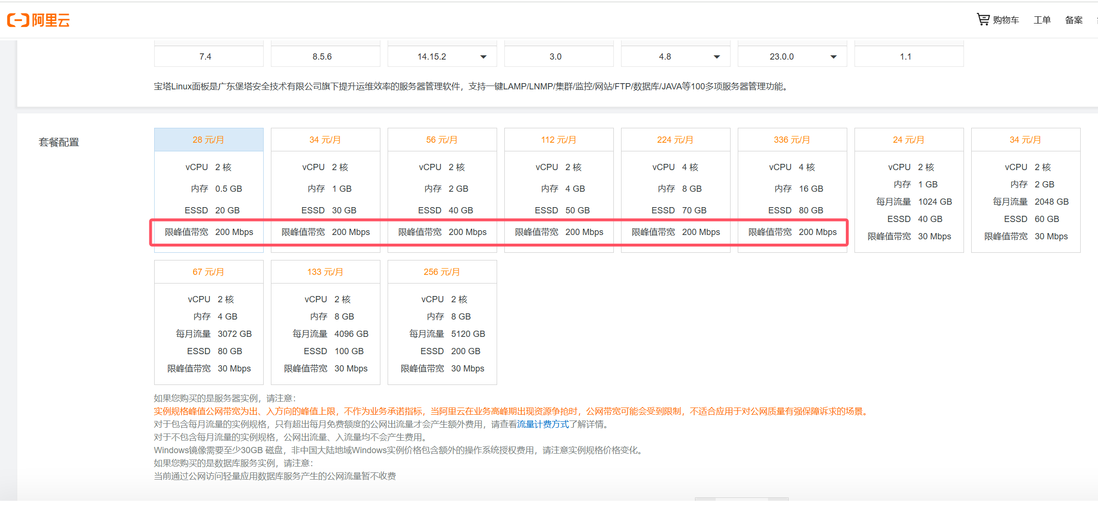Screen dimensions: 1098x507
Task: Click the ESSD 50 GB value
Action: tap(577, 210)
